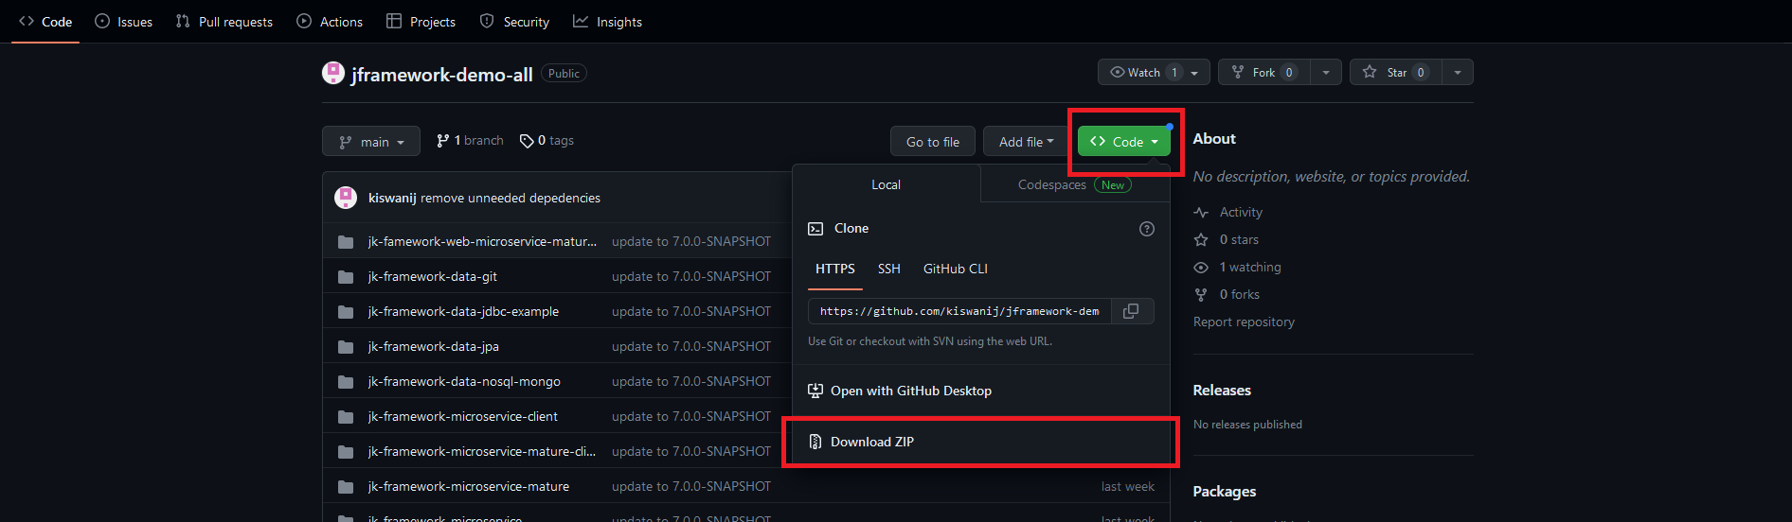Open the jk-framework-data-jdbc-example folder
This screenshot has width=1792, height=522.
click(x=463, y=311)
